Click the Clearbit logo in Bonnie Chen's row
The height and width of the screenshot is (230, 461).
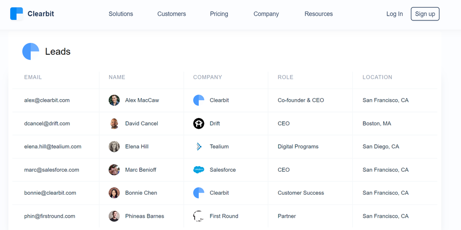click(x=199, y=193)
